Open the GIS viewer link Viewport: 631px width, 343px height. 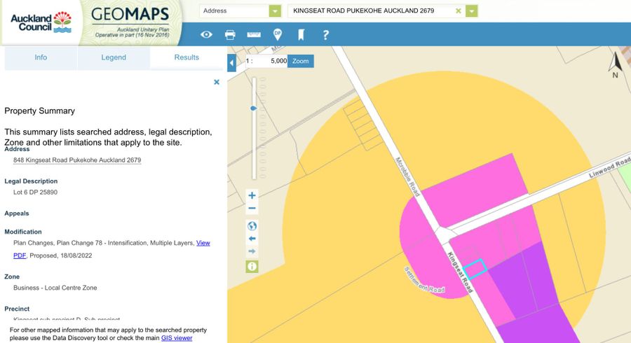(177, 338)
